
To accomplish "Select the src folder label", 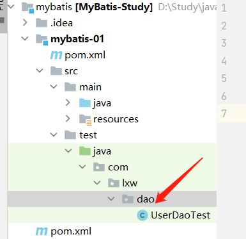I will click(72, 71).
